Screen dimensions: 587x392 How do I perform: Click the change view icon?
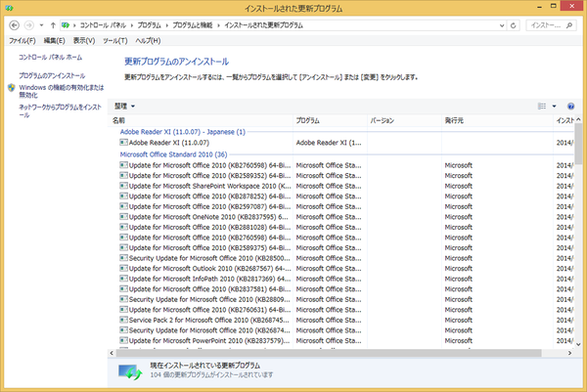tap(542, 107)
